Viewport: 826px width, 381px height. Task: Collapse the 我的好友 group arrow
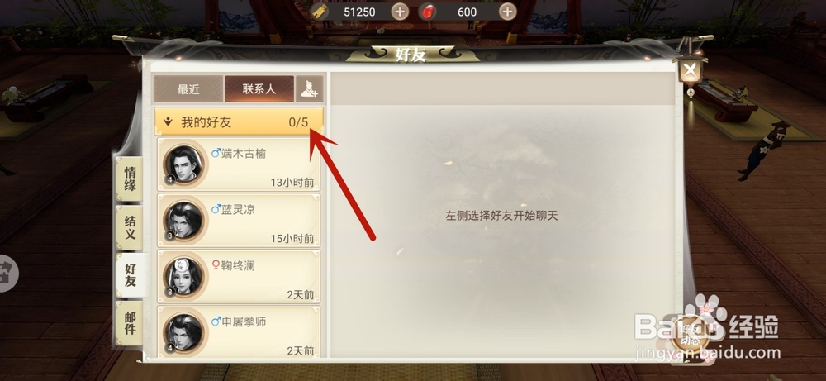168,122
